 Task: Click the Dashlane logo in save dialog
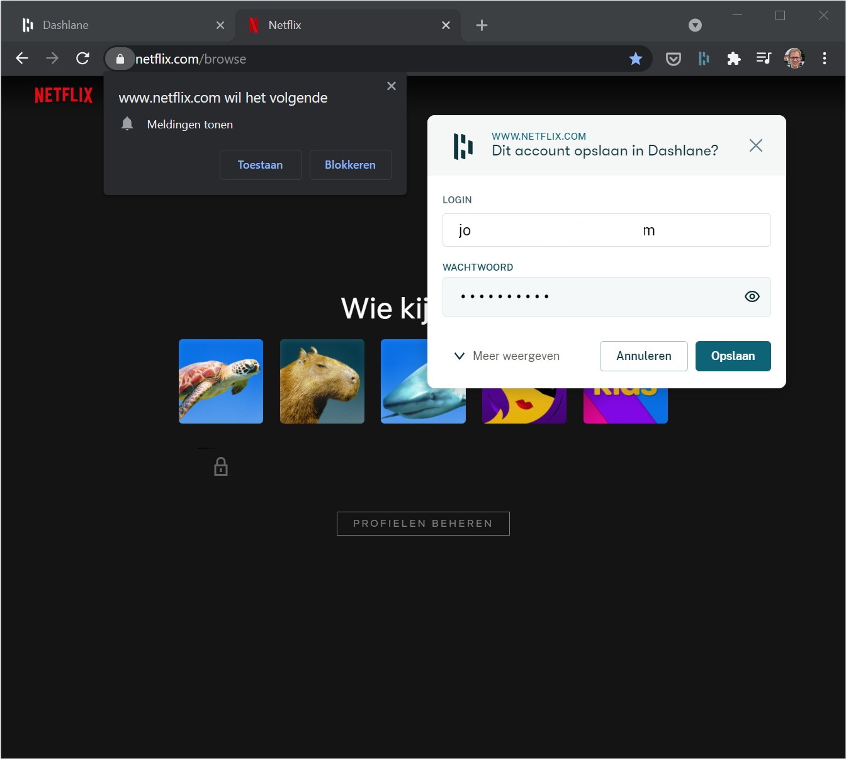tap(463, 146)
